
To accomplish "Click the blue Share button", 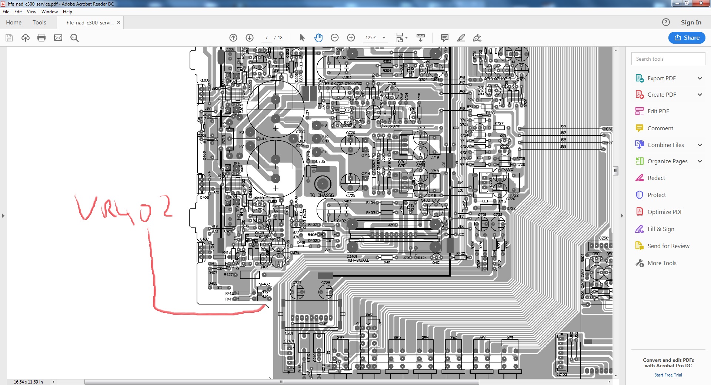I will pyautogui.click(x=687, y=38).
